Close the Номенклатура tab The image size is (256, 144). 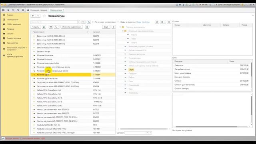(x=63, y=10)
